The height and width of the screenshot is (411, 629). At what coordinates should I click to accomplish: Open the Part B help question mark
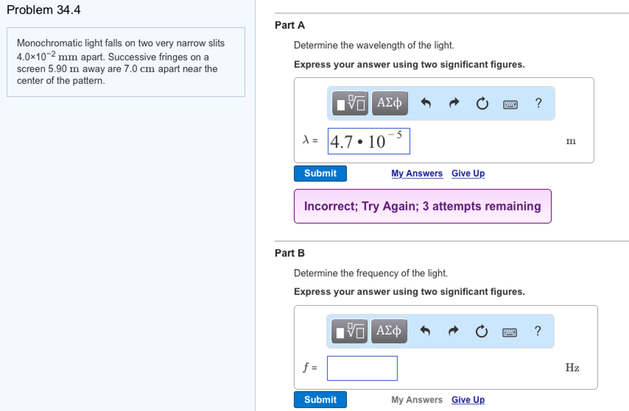pos(538,331)
